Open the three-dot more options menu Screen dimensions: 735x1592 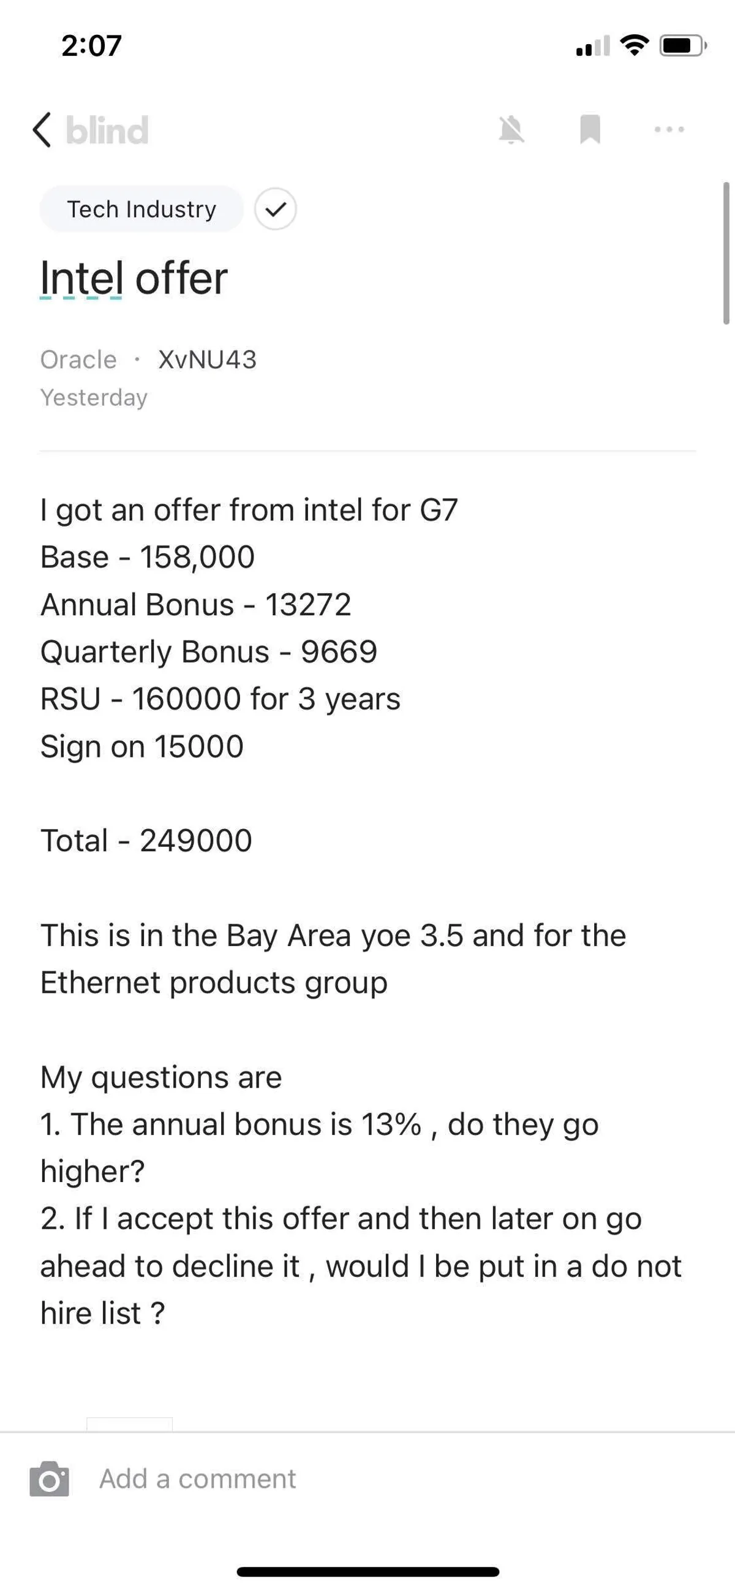pos(669,130)
